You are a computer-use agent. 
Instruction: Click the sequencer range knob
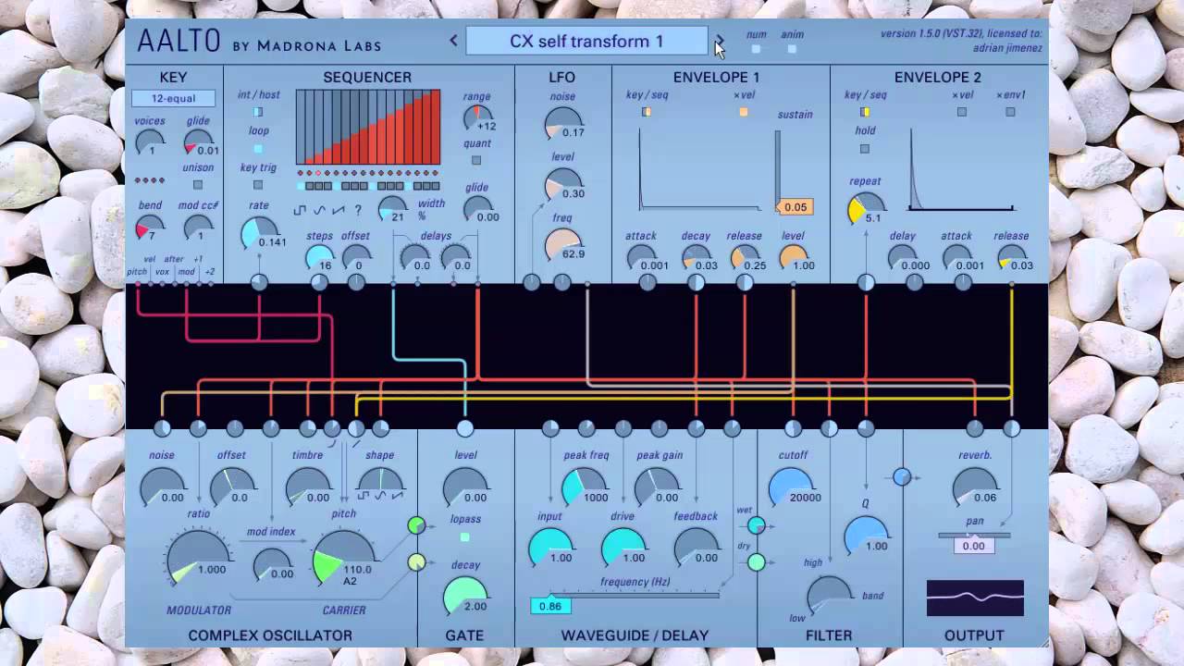click(x=477, y=118)
